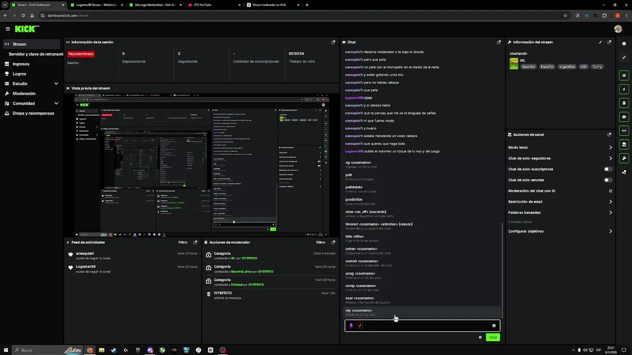632x355 pixels.
Task: Expand the Comunidad sidebar section
Action: click(56, 104)
